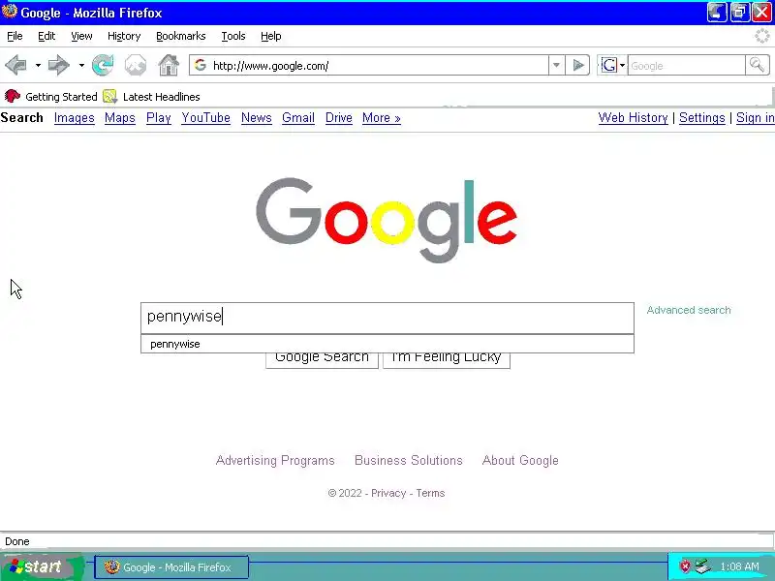Open the Back history dropdown arrow

click(38, 65)
